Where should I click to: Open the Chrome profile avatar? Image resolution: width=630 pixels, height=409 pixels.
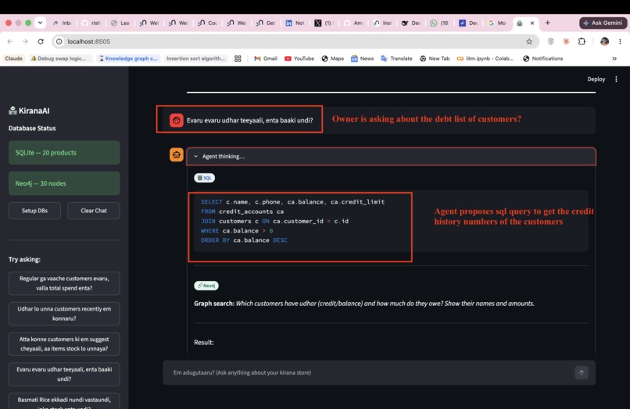point(604,41)
